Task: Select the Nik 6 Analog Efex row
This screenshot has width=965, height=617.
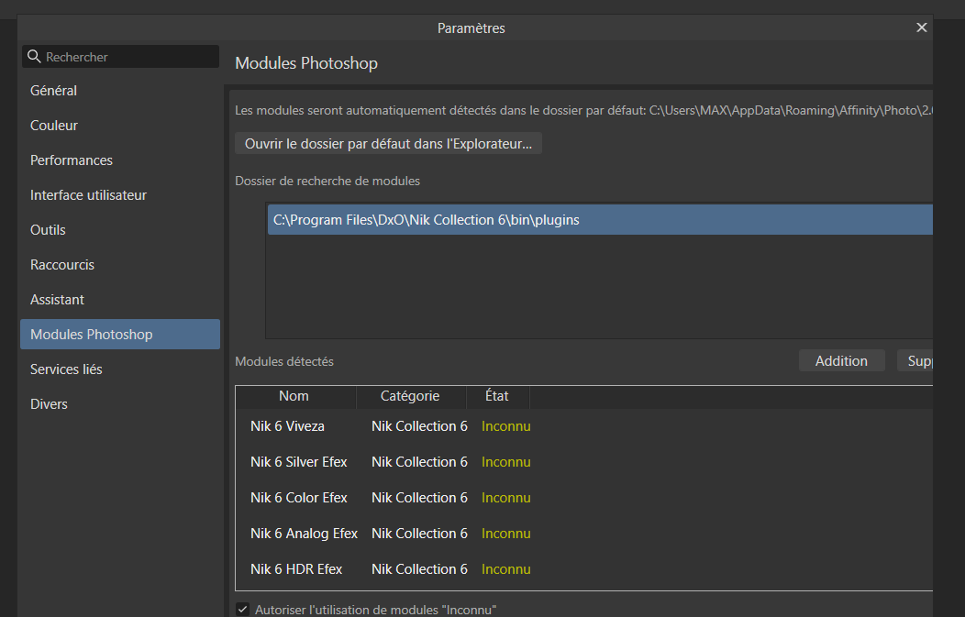Action: point(584,534)
